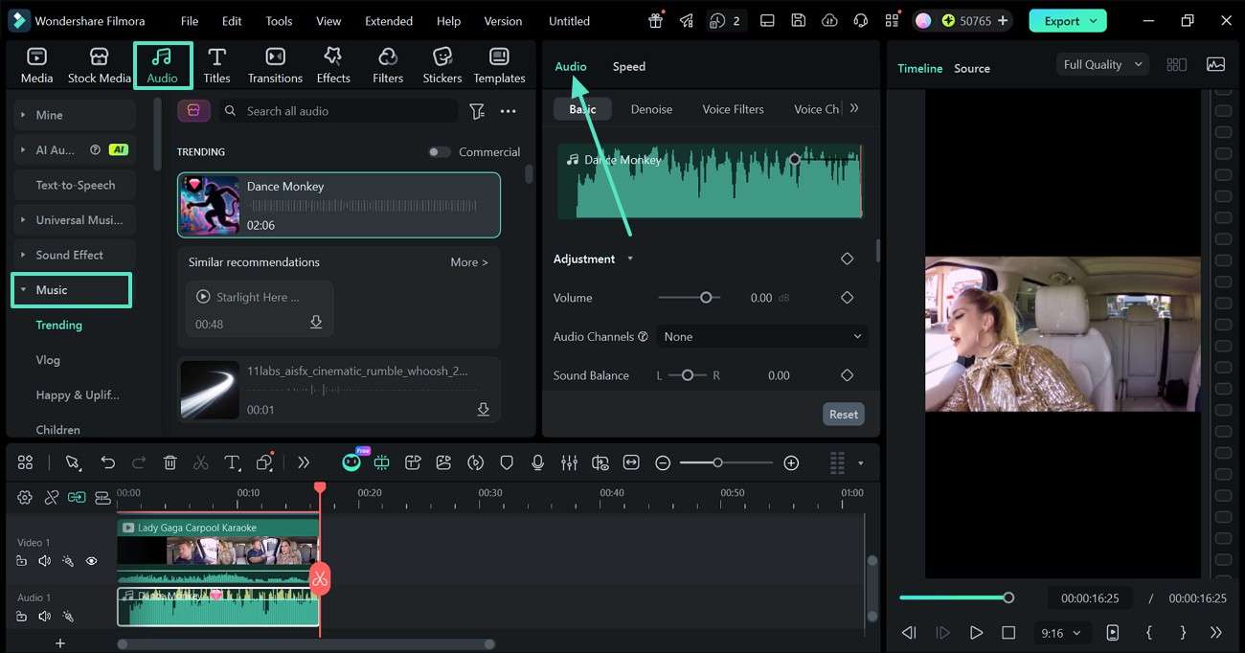Click the gift icon in title bar
The image size is (1245, 653).
point(655,20)
